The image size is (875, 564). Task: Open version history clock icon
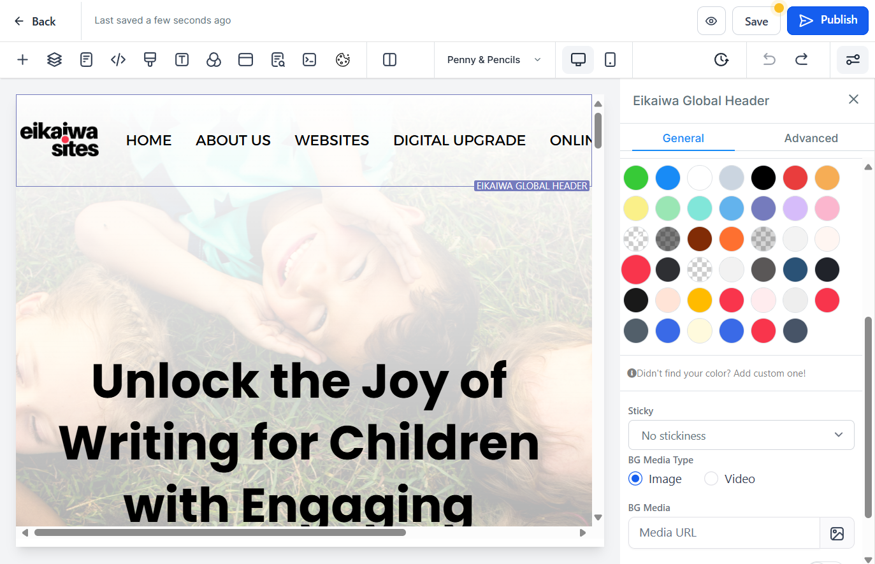click(721, 60)
